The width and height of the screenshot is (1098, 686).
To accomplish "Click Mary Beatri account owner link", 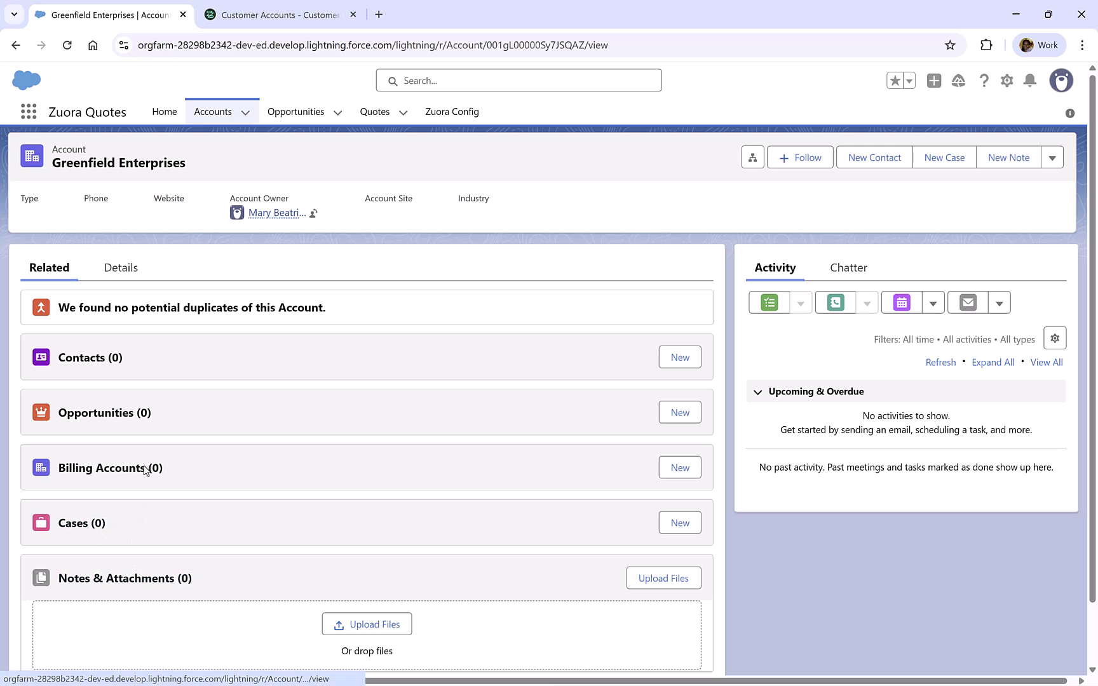I will point(277,213).
